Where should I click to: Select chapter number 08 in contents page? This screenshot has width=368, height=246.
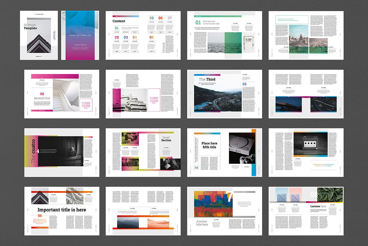pyautogui.click(x=152, y=37)
